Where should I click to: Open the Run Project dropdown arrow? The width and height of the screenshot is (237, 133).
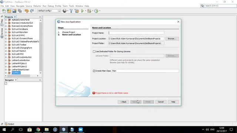click(x=86, y=11)
